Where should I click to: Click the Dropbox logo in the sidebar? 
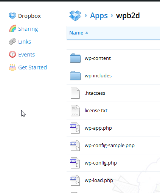pyautogui.click(x=12, y=16)
